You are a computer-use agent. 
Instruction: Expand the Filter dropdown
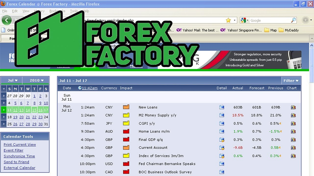[291, 81]
